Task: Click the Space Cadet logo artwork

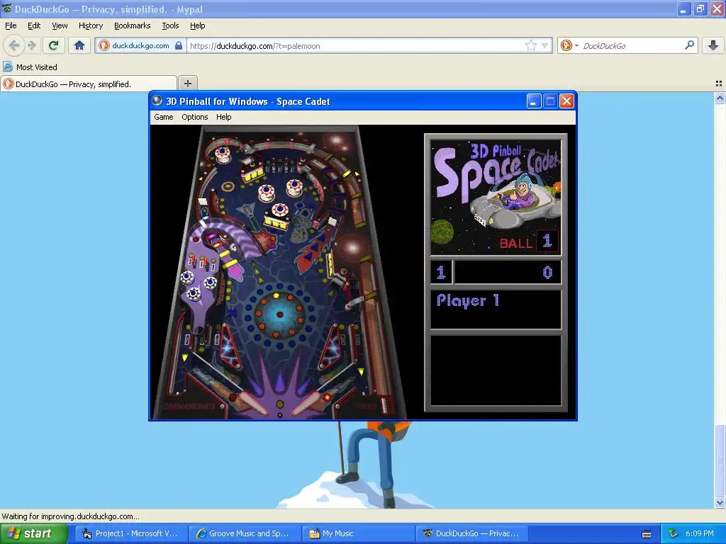Action: [x=496, y=197]
